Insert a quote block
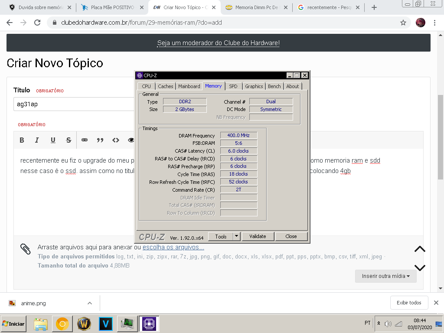Viewport: 444px width, 333px height. point(100,140)
